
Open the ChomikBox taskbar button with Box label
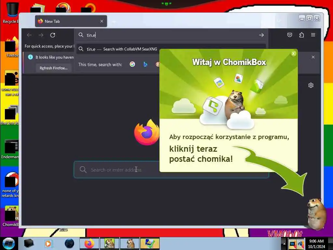[109, 243]
